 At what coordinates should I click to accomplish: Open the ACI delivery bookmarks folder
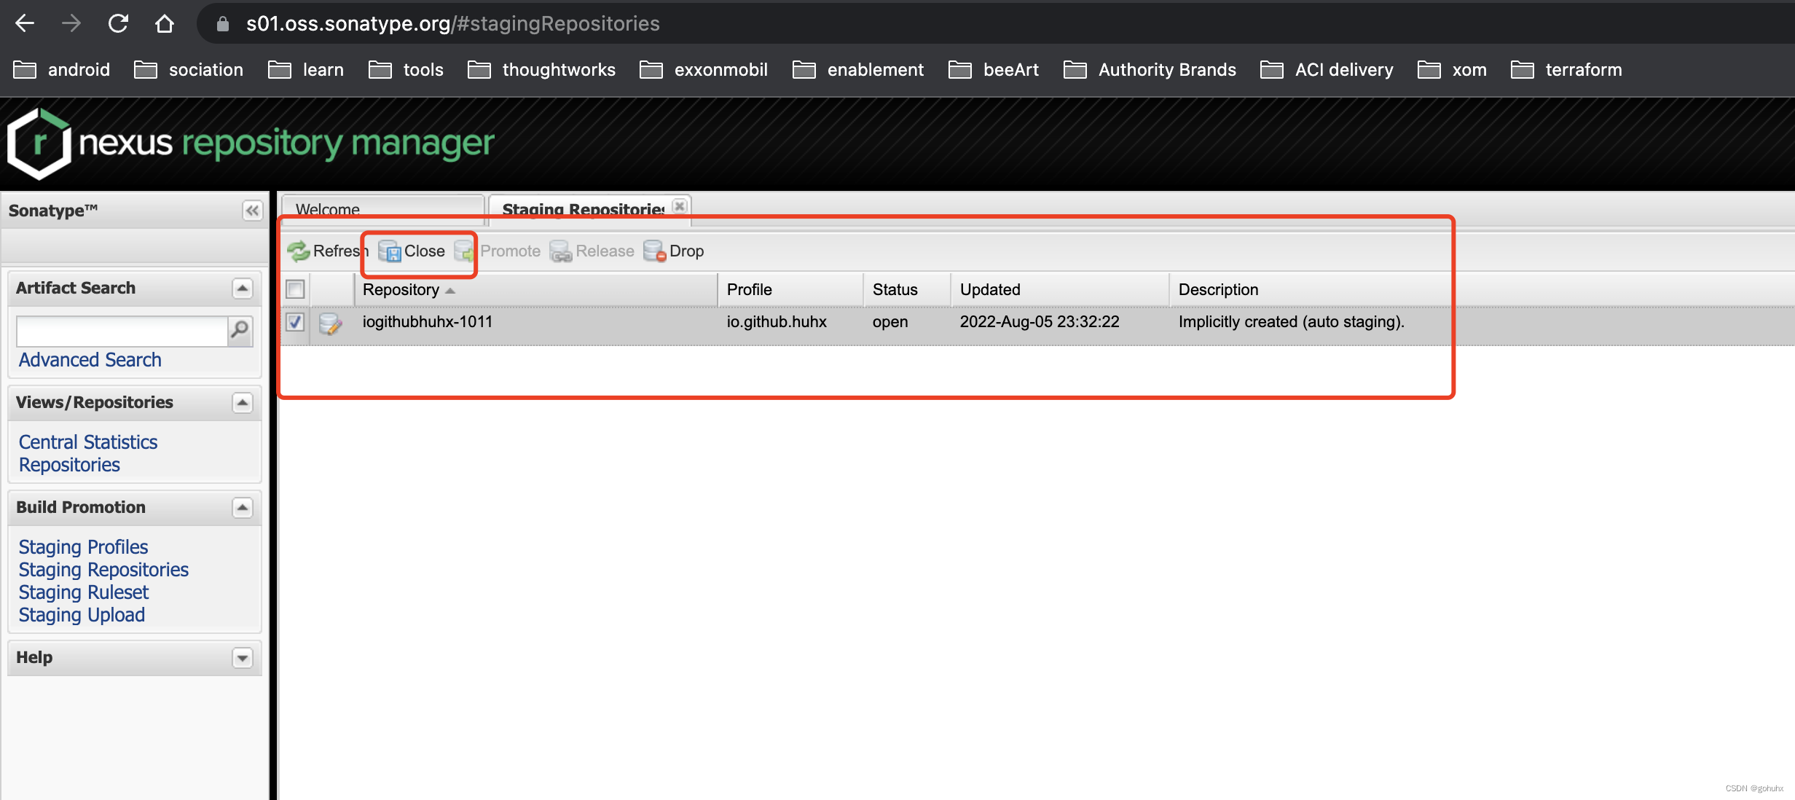pos(1327,70)
